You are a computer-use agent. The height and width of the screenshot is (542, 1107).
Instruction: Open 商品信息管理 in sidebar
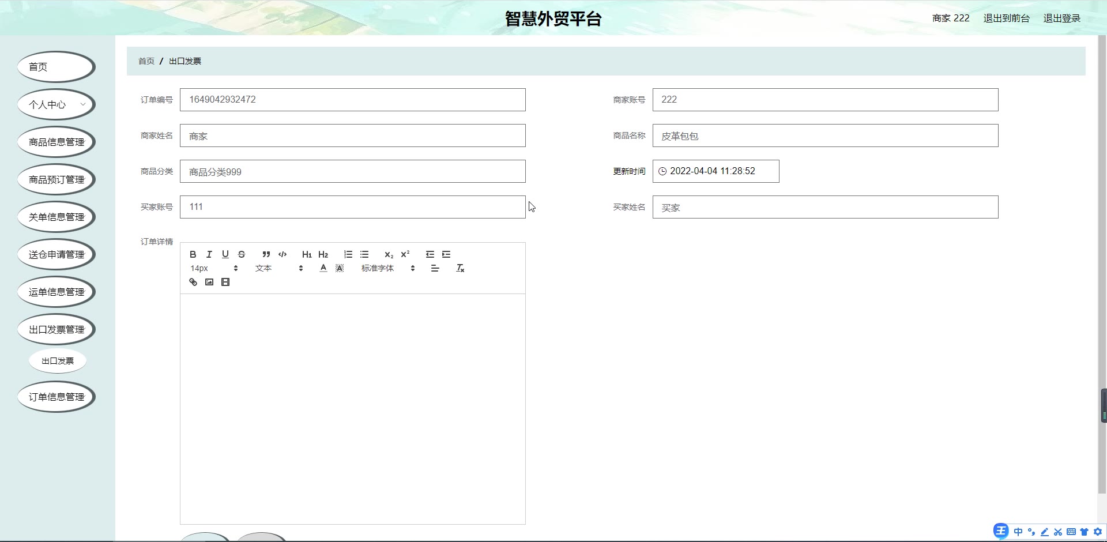click(x=57, y=142)
